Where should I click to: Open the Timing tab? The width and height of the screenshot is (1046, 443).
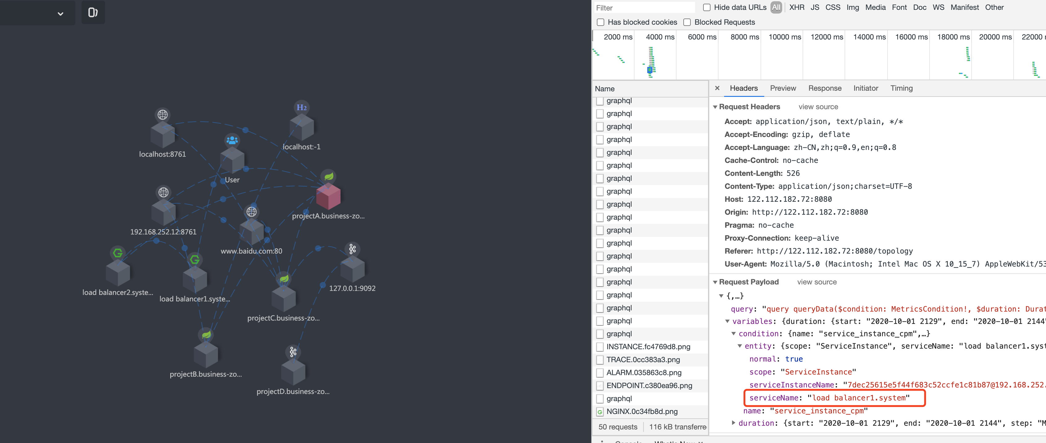click(x=901, y=88)
